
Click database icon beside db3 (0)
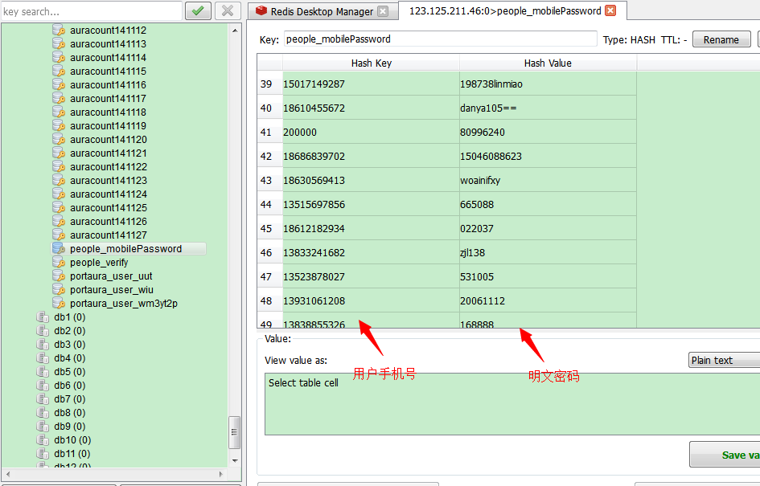tap(43, 344)
